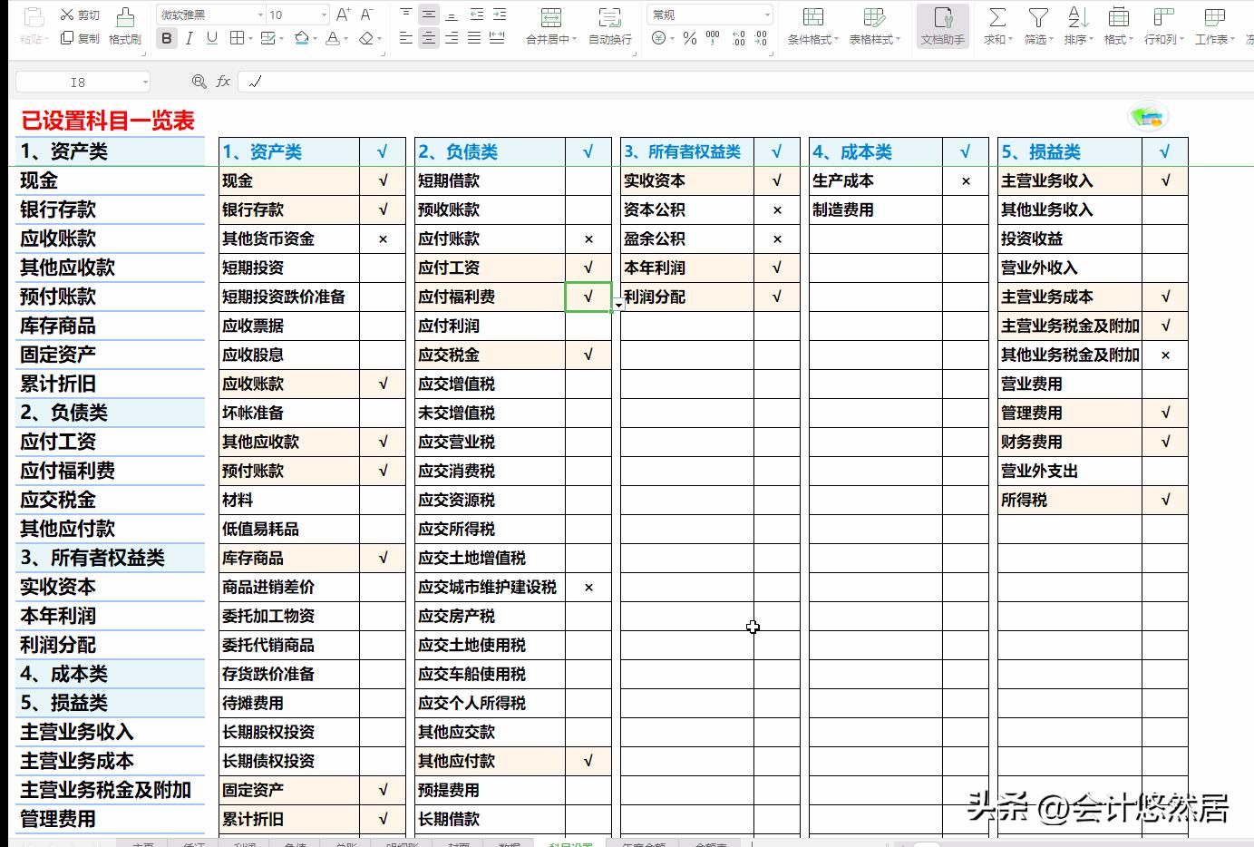Toggle bold formatting
Image resolution: width=1254 pixels, height=847 pixels.
tap(166, 39)
